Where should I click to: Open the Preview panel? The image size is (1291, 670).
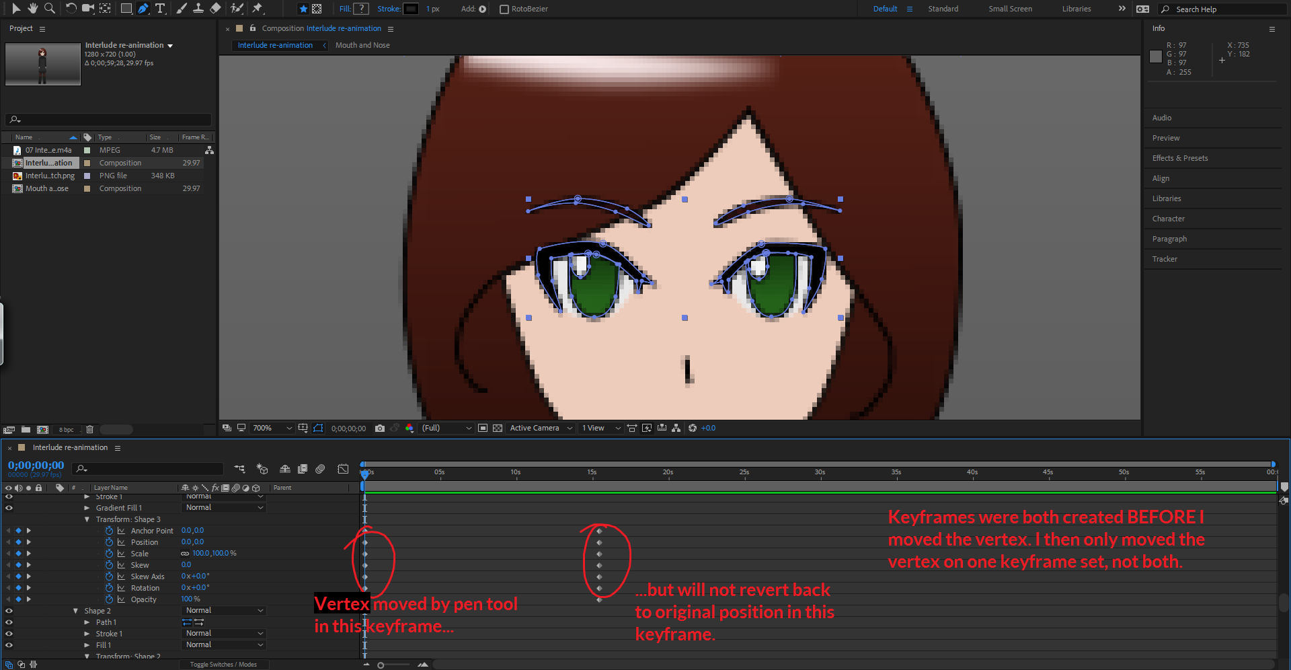pos(1166,138)
